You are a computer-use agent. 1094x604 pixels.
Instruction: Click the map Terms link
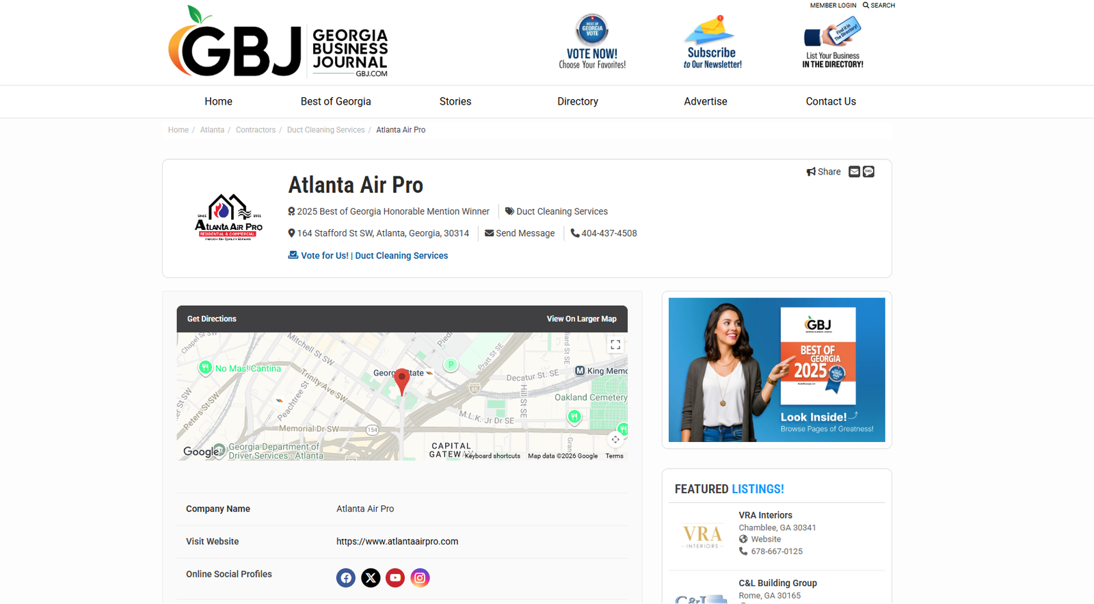pos(614,456)
